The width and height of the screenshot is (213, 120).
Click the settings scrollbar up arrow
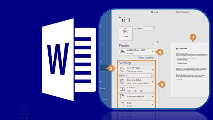tap(157, 43)
